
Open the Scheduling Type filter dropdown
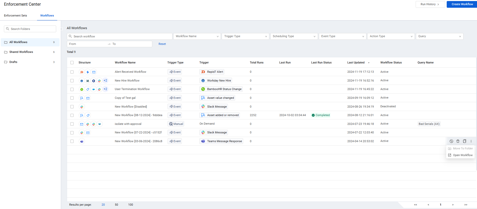[294, 36]
